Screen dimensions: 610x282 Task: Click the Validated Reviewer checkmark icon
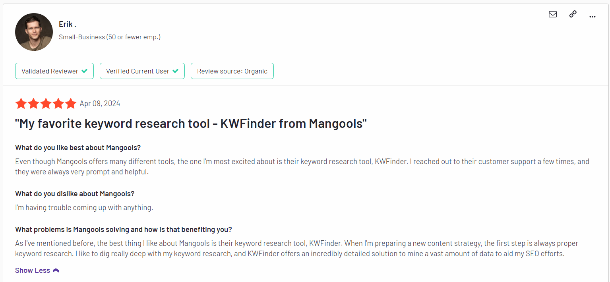[x=84, y=71]
